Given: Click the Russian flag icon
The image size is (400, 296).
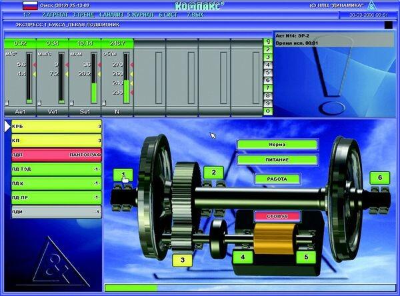Looking at the screenshot, I should [30, 5].
